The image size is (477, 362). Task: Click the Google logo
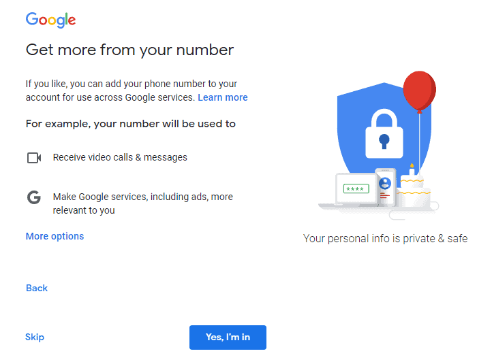[50, 20]
